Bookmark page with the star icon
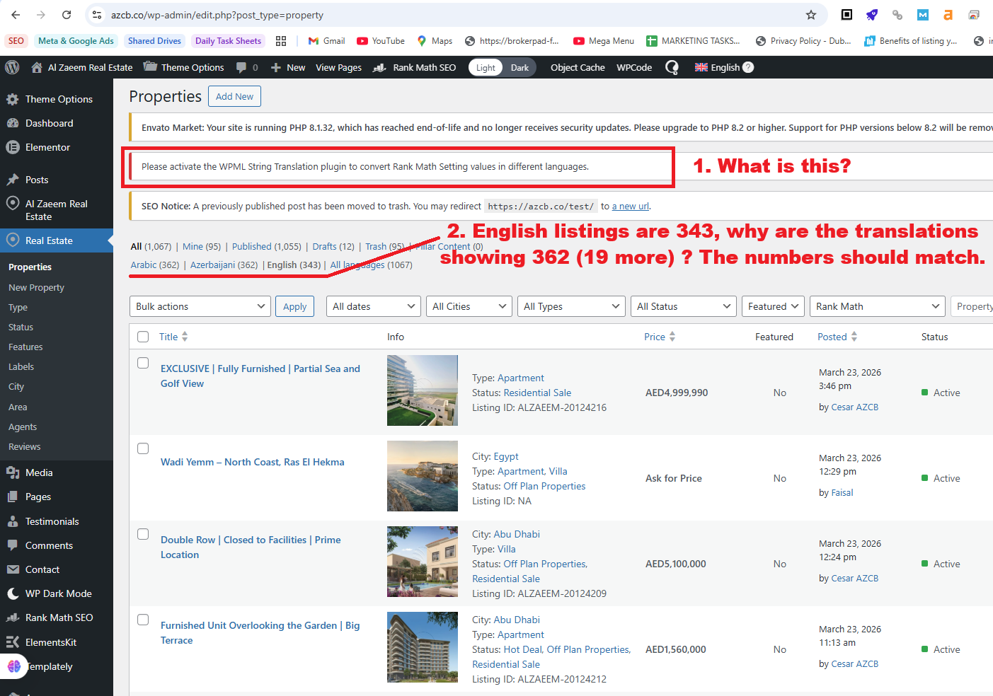 [811, 15]
